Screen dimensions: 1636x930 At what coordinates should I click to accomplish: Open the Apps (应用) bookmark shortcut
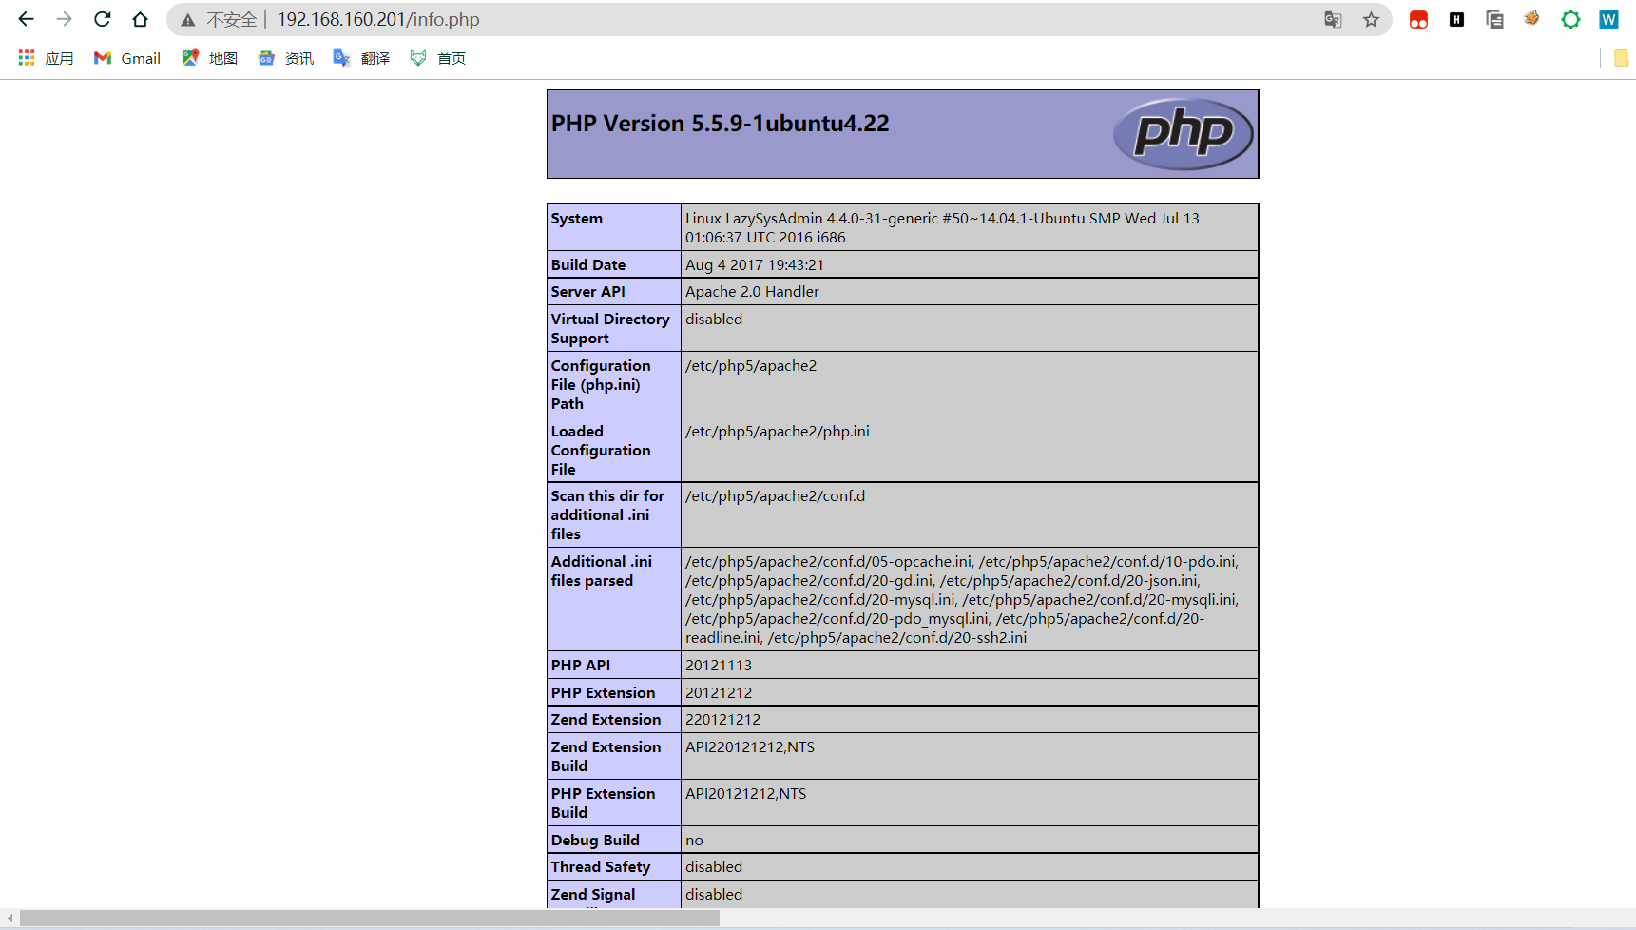(46, 58)
